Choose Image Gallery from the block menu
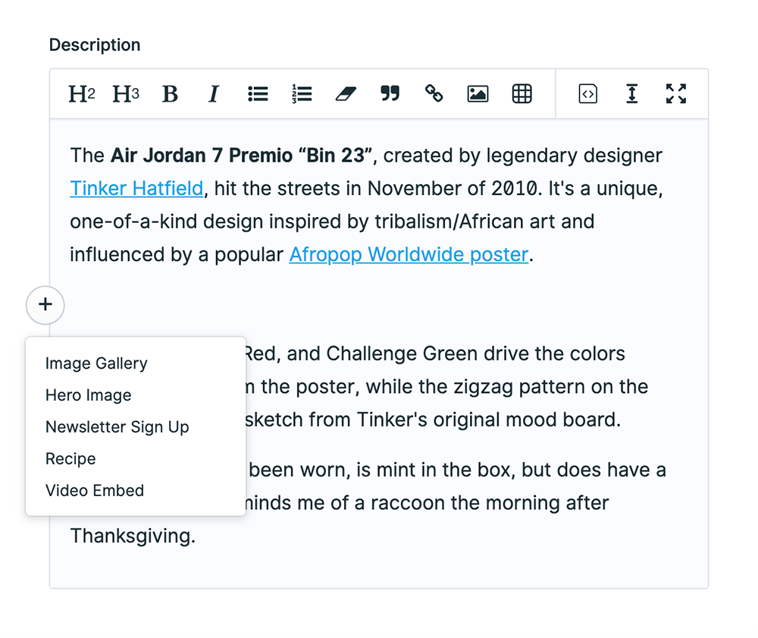The height and width of the screenshot is (638, 758). point(96,363)
